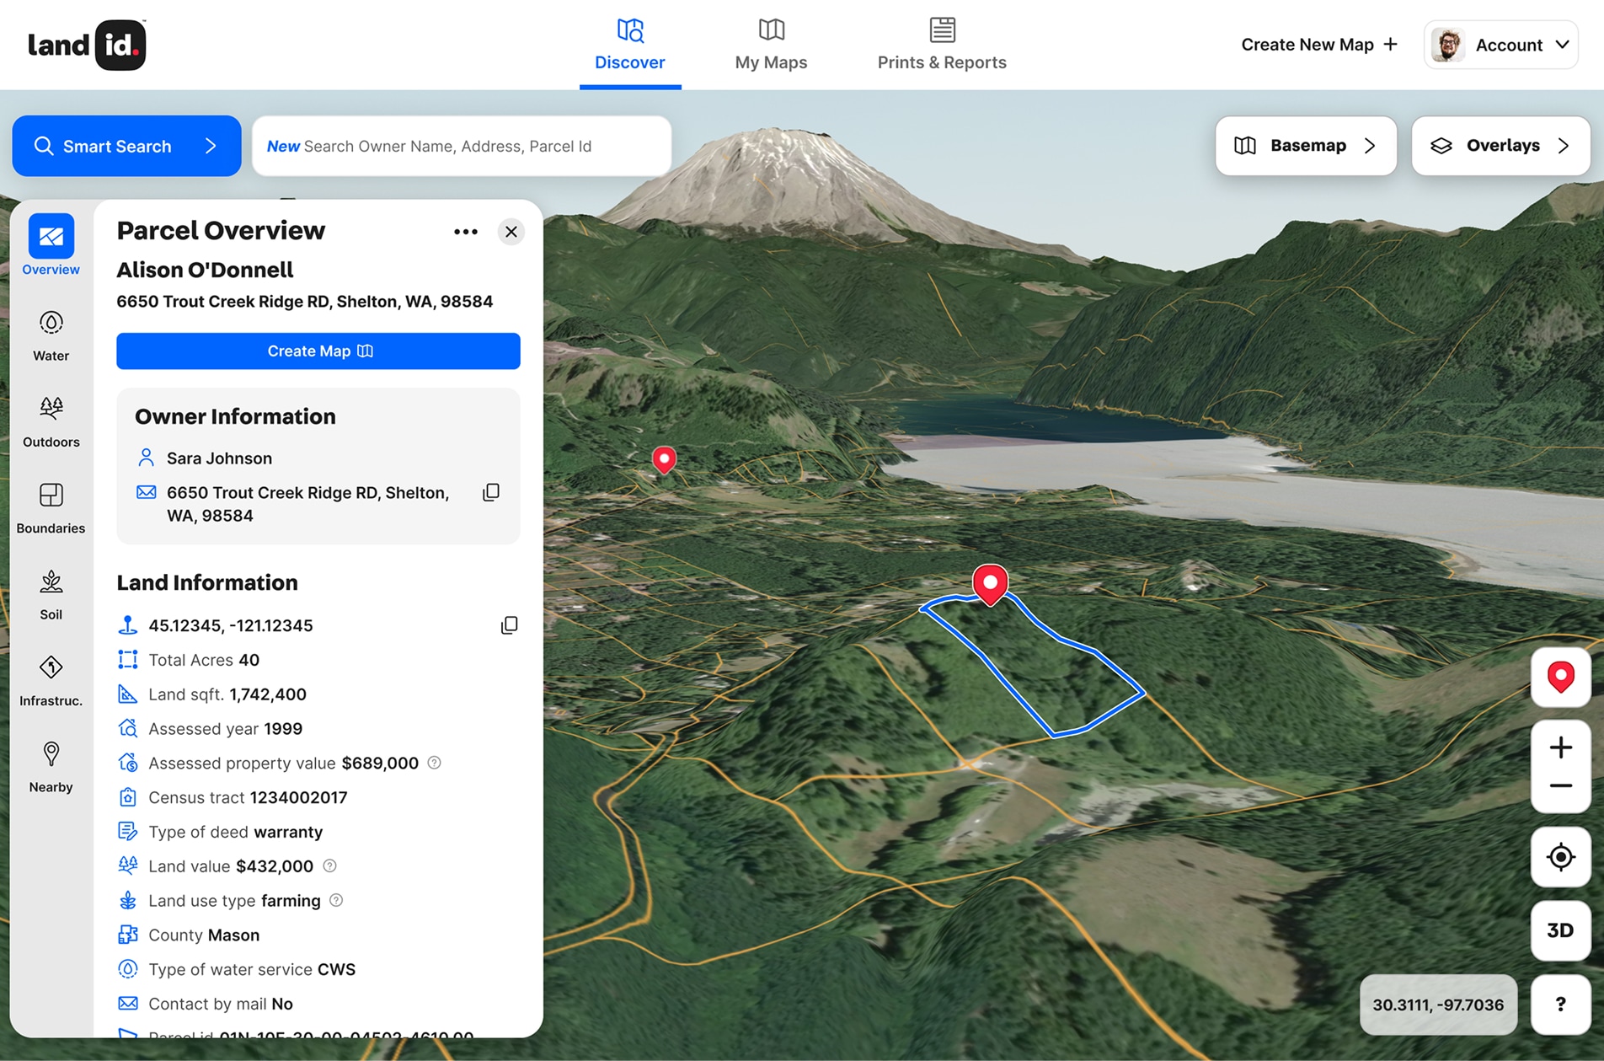Show help for land use type
The height and width of the screenshot is (1061, 1604).
coord(336,900)
